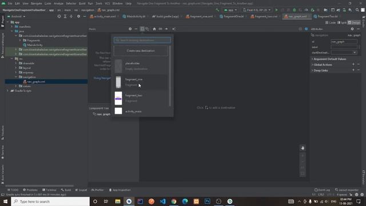The image size is (366, 206).
Task: Open Destinations panel settings gear
Action: click(130, 29)
